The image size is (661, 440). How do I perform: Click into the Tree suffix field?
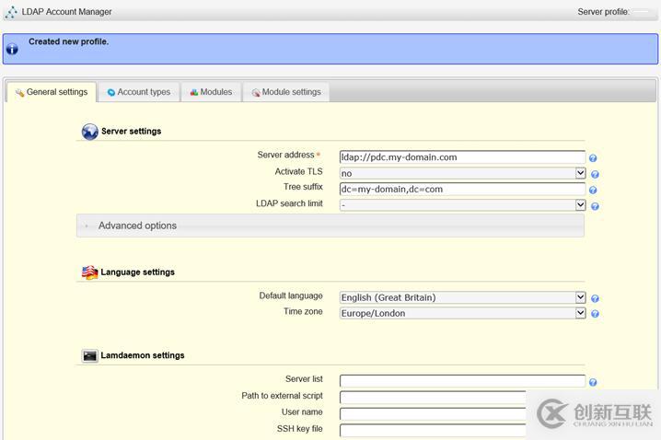click(x=462, y=190)
